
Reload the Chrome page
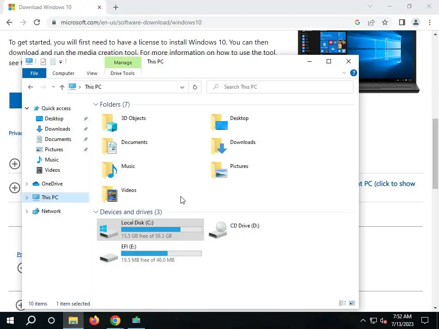pos(37,22)
